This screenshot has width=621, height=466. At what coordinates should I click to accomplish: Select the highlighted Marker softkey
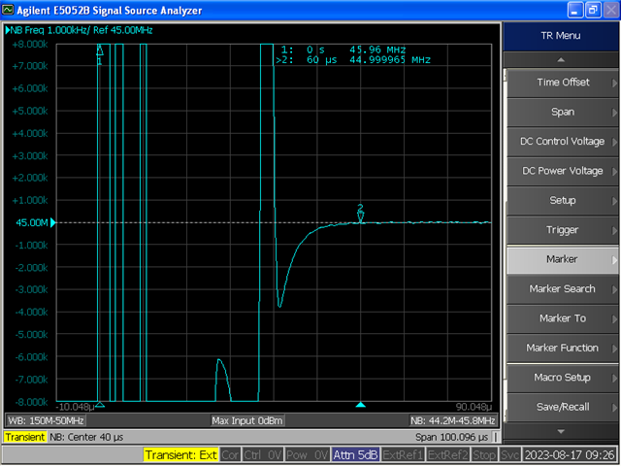coord(563,260)
